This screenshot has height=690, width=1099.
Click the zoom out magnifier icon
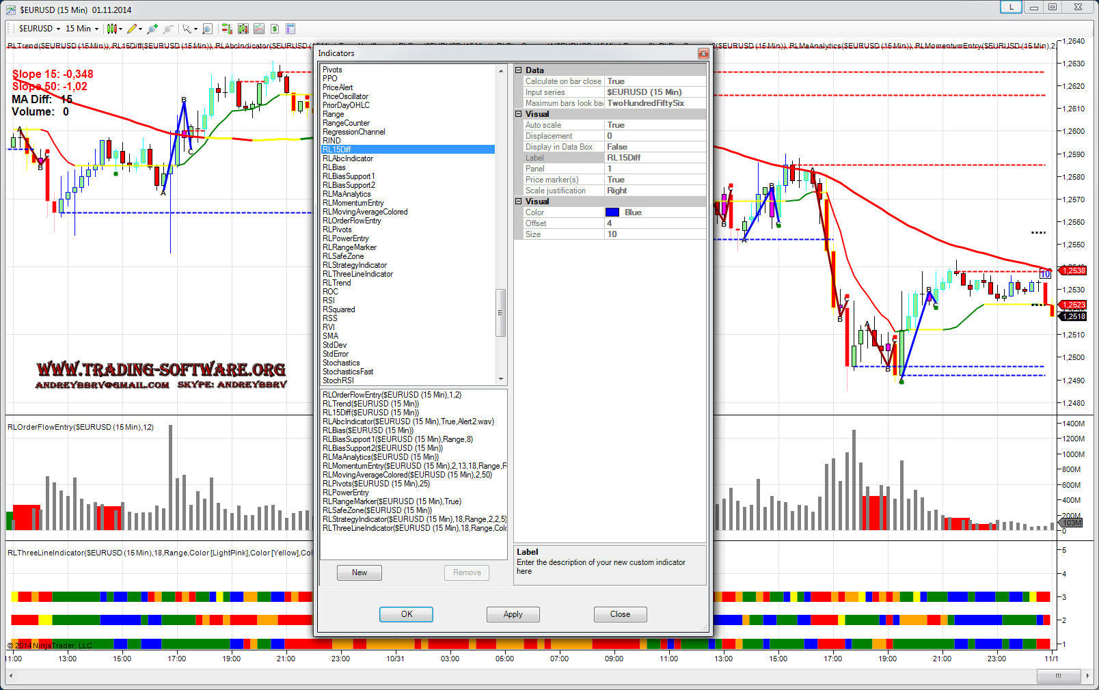[x=167, y=29]
